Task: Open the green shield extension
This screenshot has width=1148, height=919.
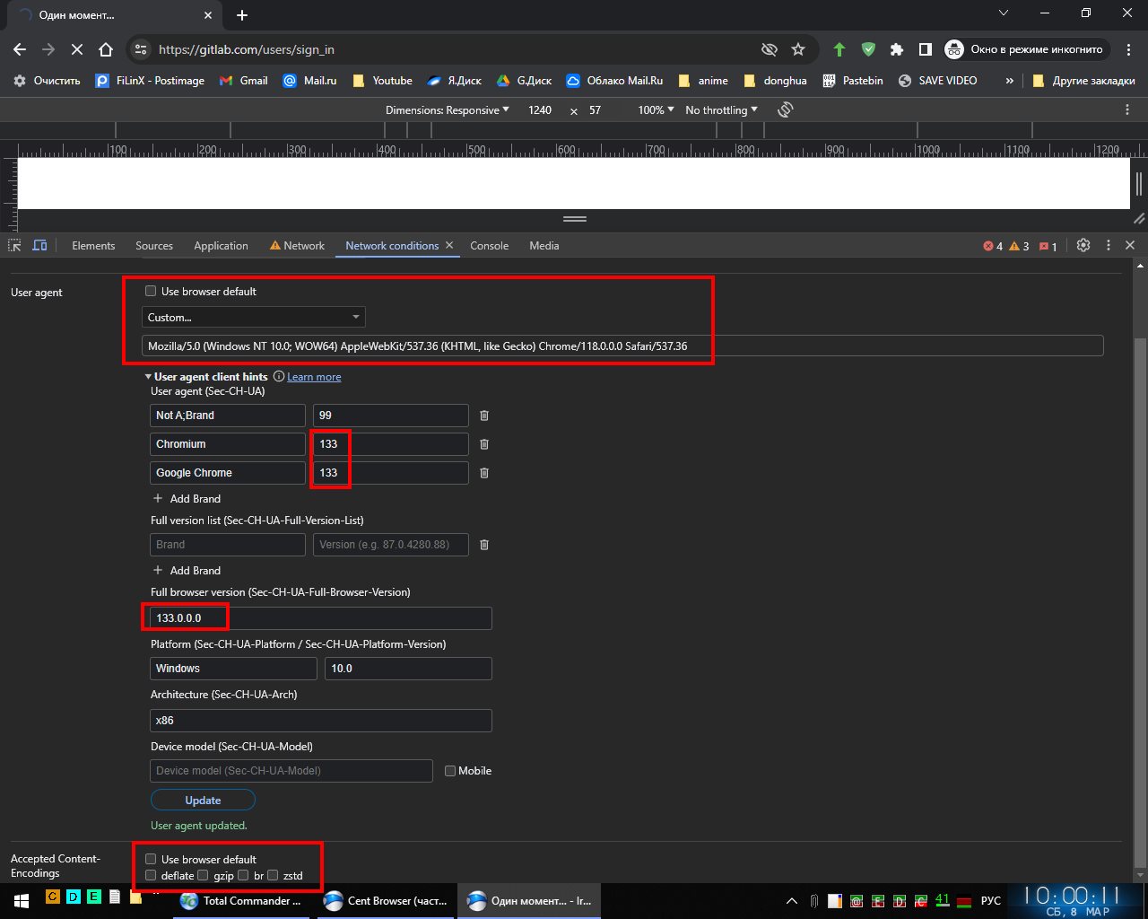Action: pos(868,49)
